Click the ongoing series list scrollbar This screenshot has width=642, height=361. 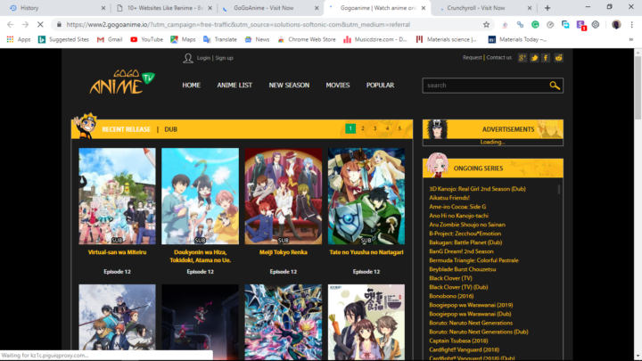coord(559,189)
